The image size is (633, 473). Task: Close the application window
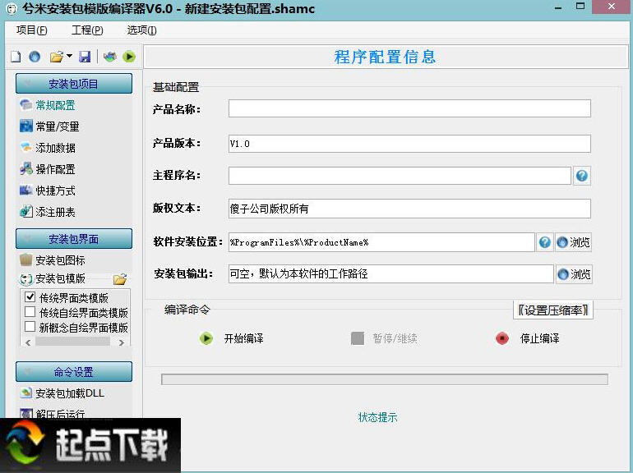612,7
